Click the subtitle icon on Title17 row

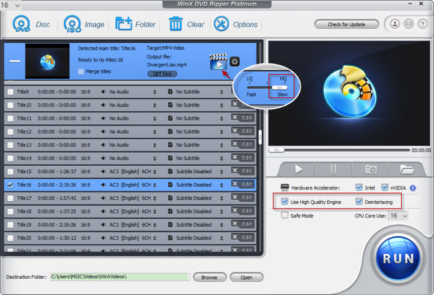coord(170,198)
